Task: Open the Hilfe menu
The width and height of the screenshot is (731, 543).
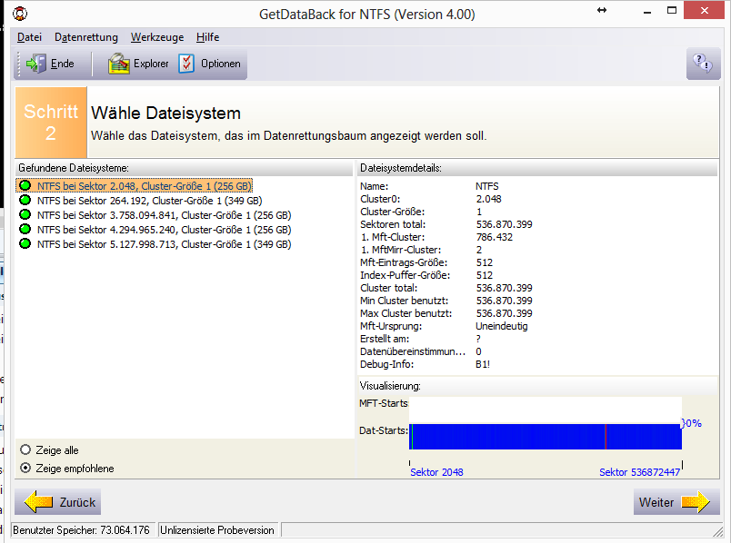Action: (207, 37)
